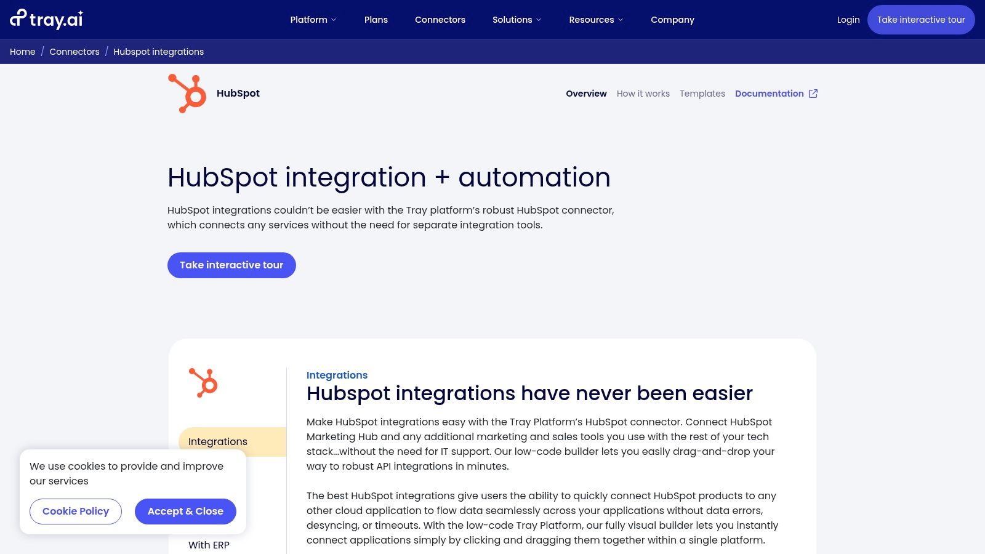Click the HubSpot icon beside the page title
The width and height of the screenshot is (985, 554).
click(187, 92)
